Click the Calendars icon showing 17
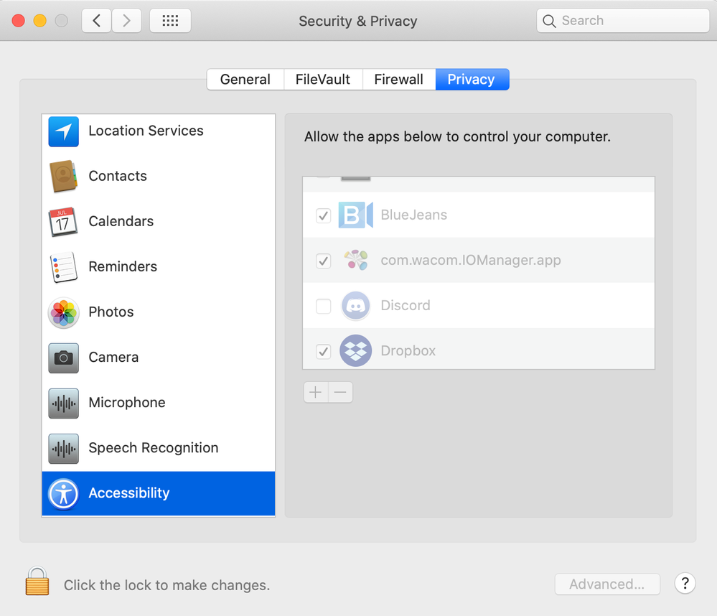 click(x=64, y=222)
